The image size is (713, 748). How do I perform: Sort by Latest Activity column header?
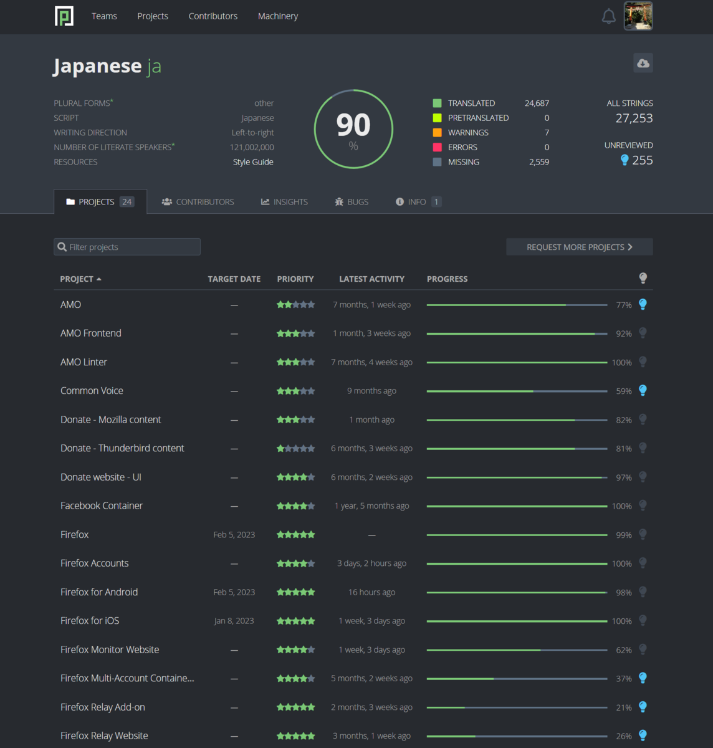click(x=371, y=279)
